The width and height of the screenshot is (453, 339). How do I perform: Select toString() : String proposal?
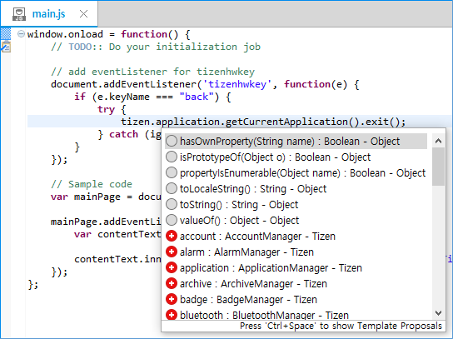[x=296, y=205]
